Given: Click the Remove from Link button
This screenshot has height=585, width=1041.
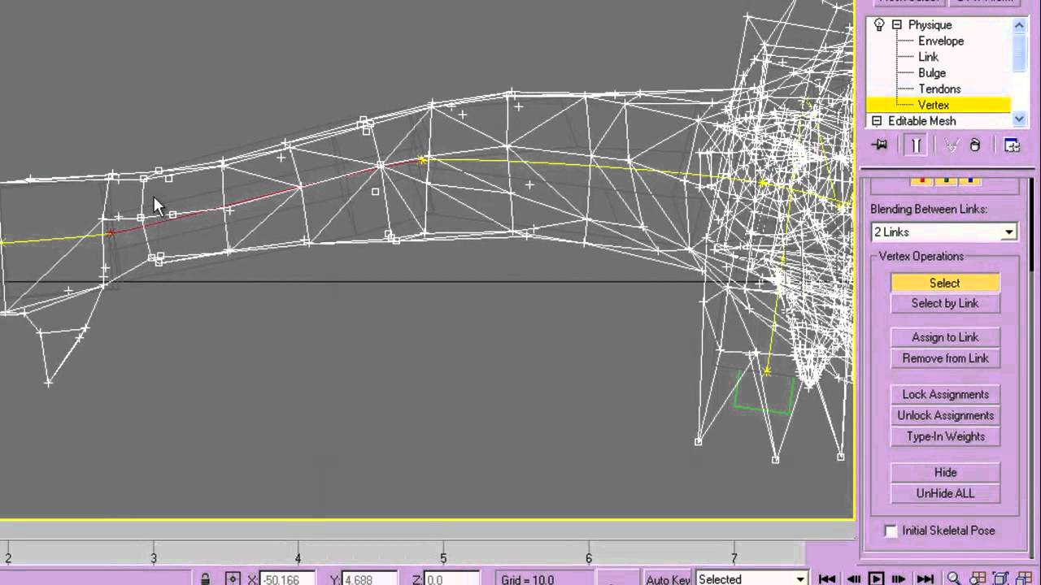Looking at the screenshot, I should (x=945, y=358).
